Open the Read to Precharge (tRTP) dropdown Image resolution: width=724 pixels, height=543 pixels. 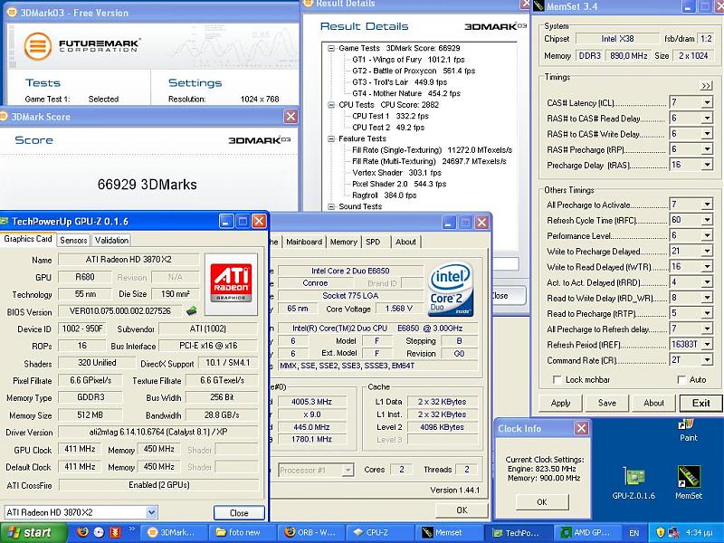(x=707, y=313)
